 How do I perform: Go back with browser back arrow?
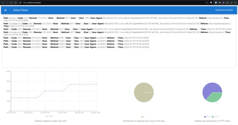point(3,3)
